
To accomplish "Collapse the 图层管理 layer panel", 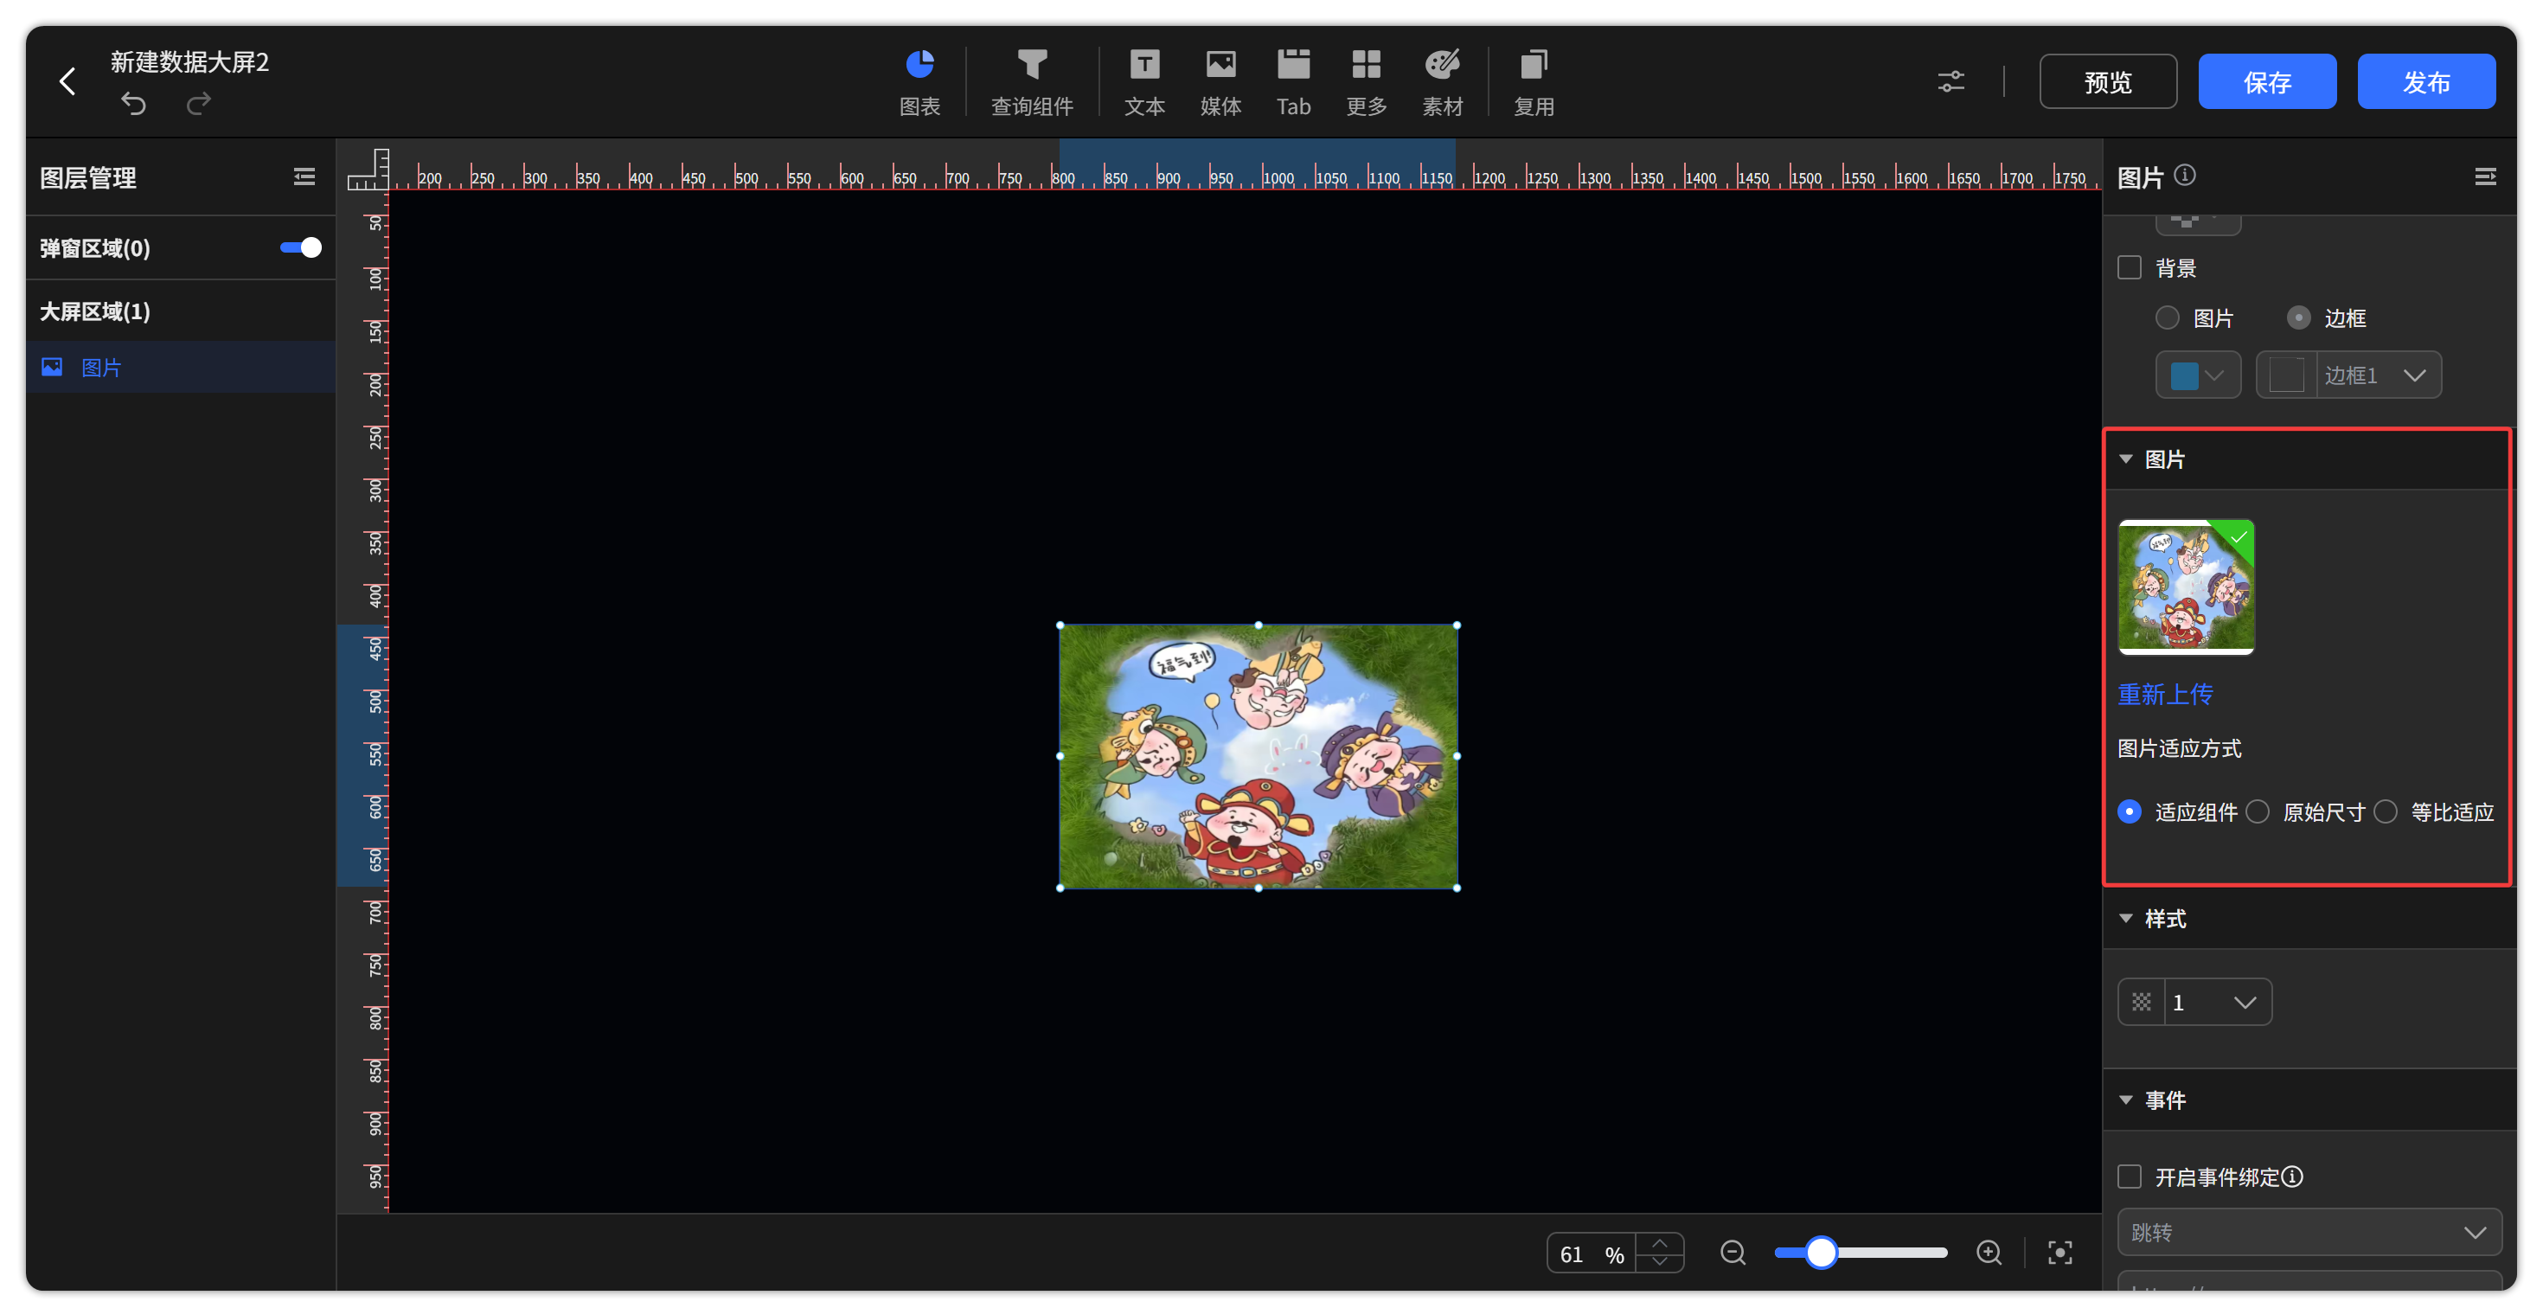I will [304, 176].
